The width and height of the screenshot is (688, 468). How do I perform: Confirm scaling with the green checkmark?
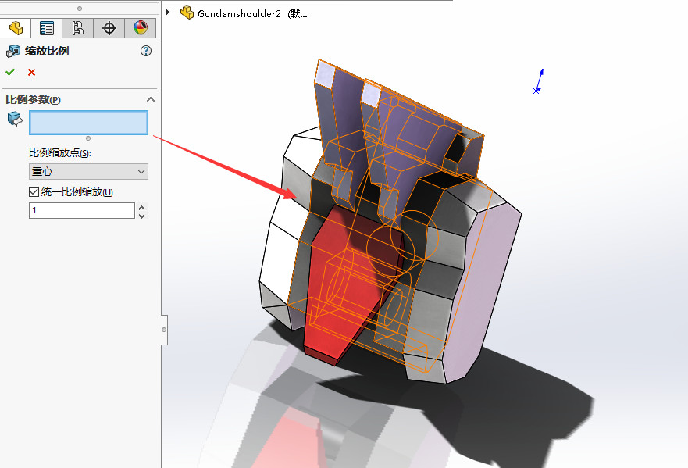tap(10, 72)
